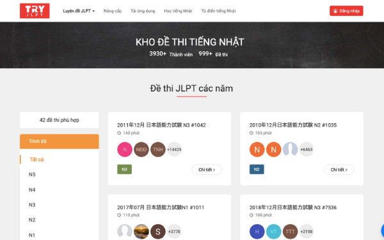Go to the Nâng cấp menu item
The image size is (384, 240).
113,11
